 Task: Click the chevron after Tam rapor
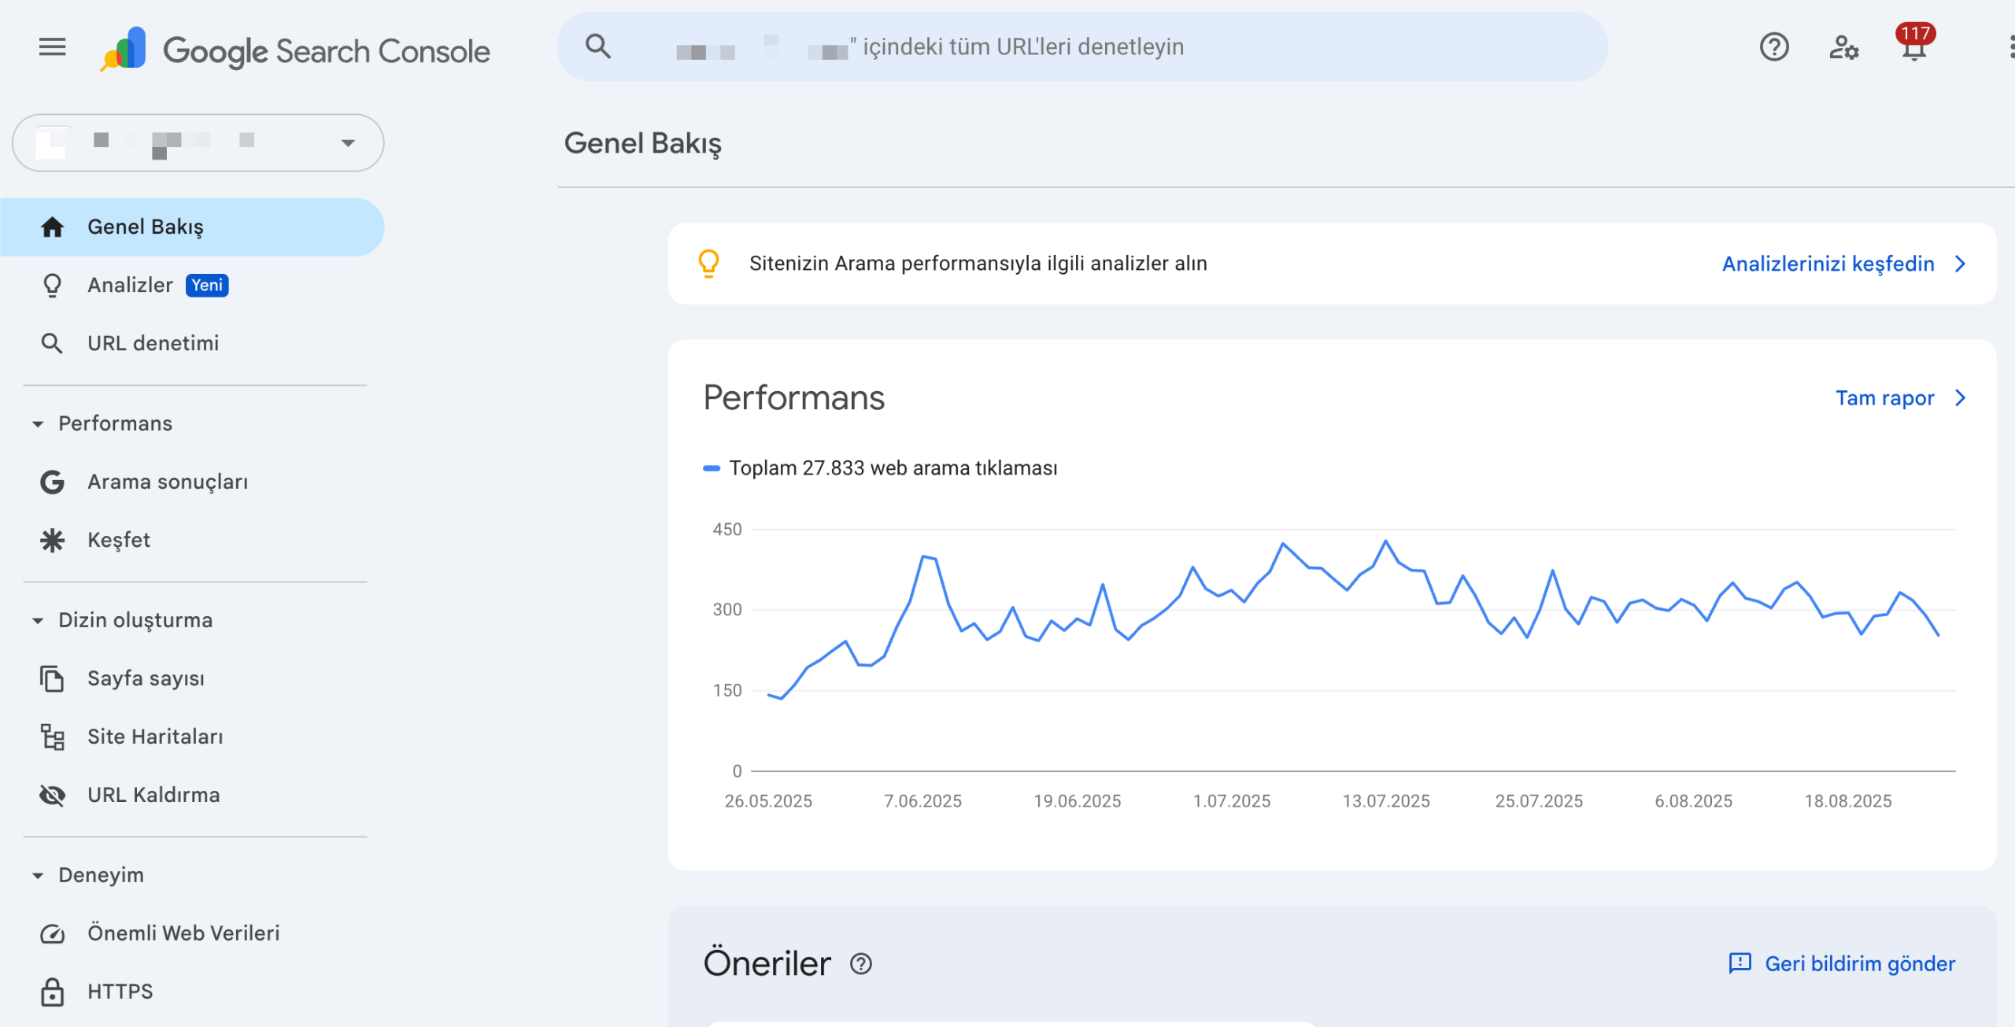point(1960,398)
